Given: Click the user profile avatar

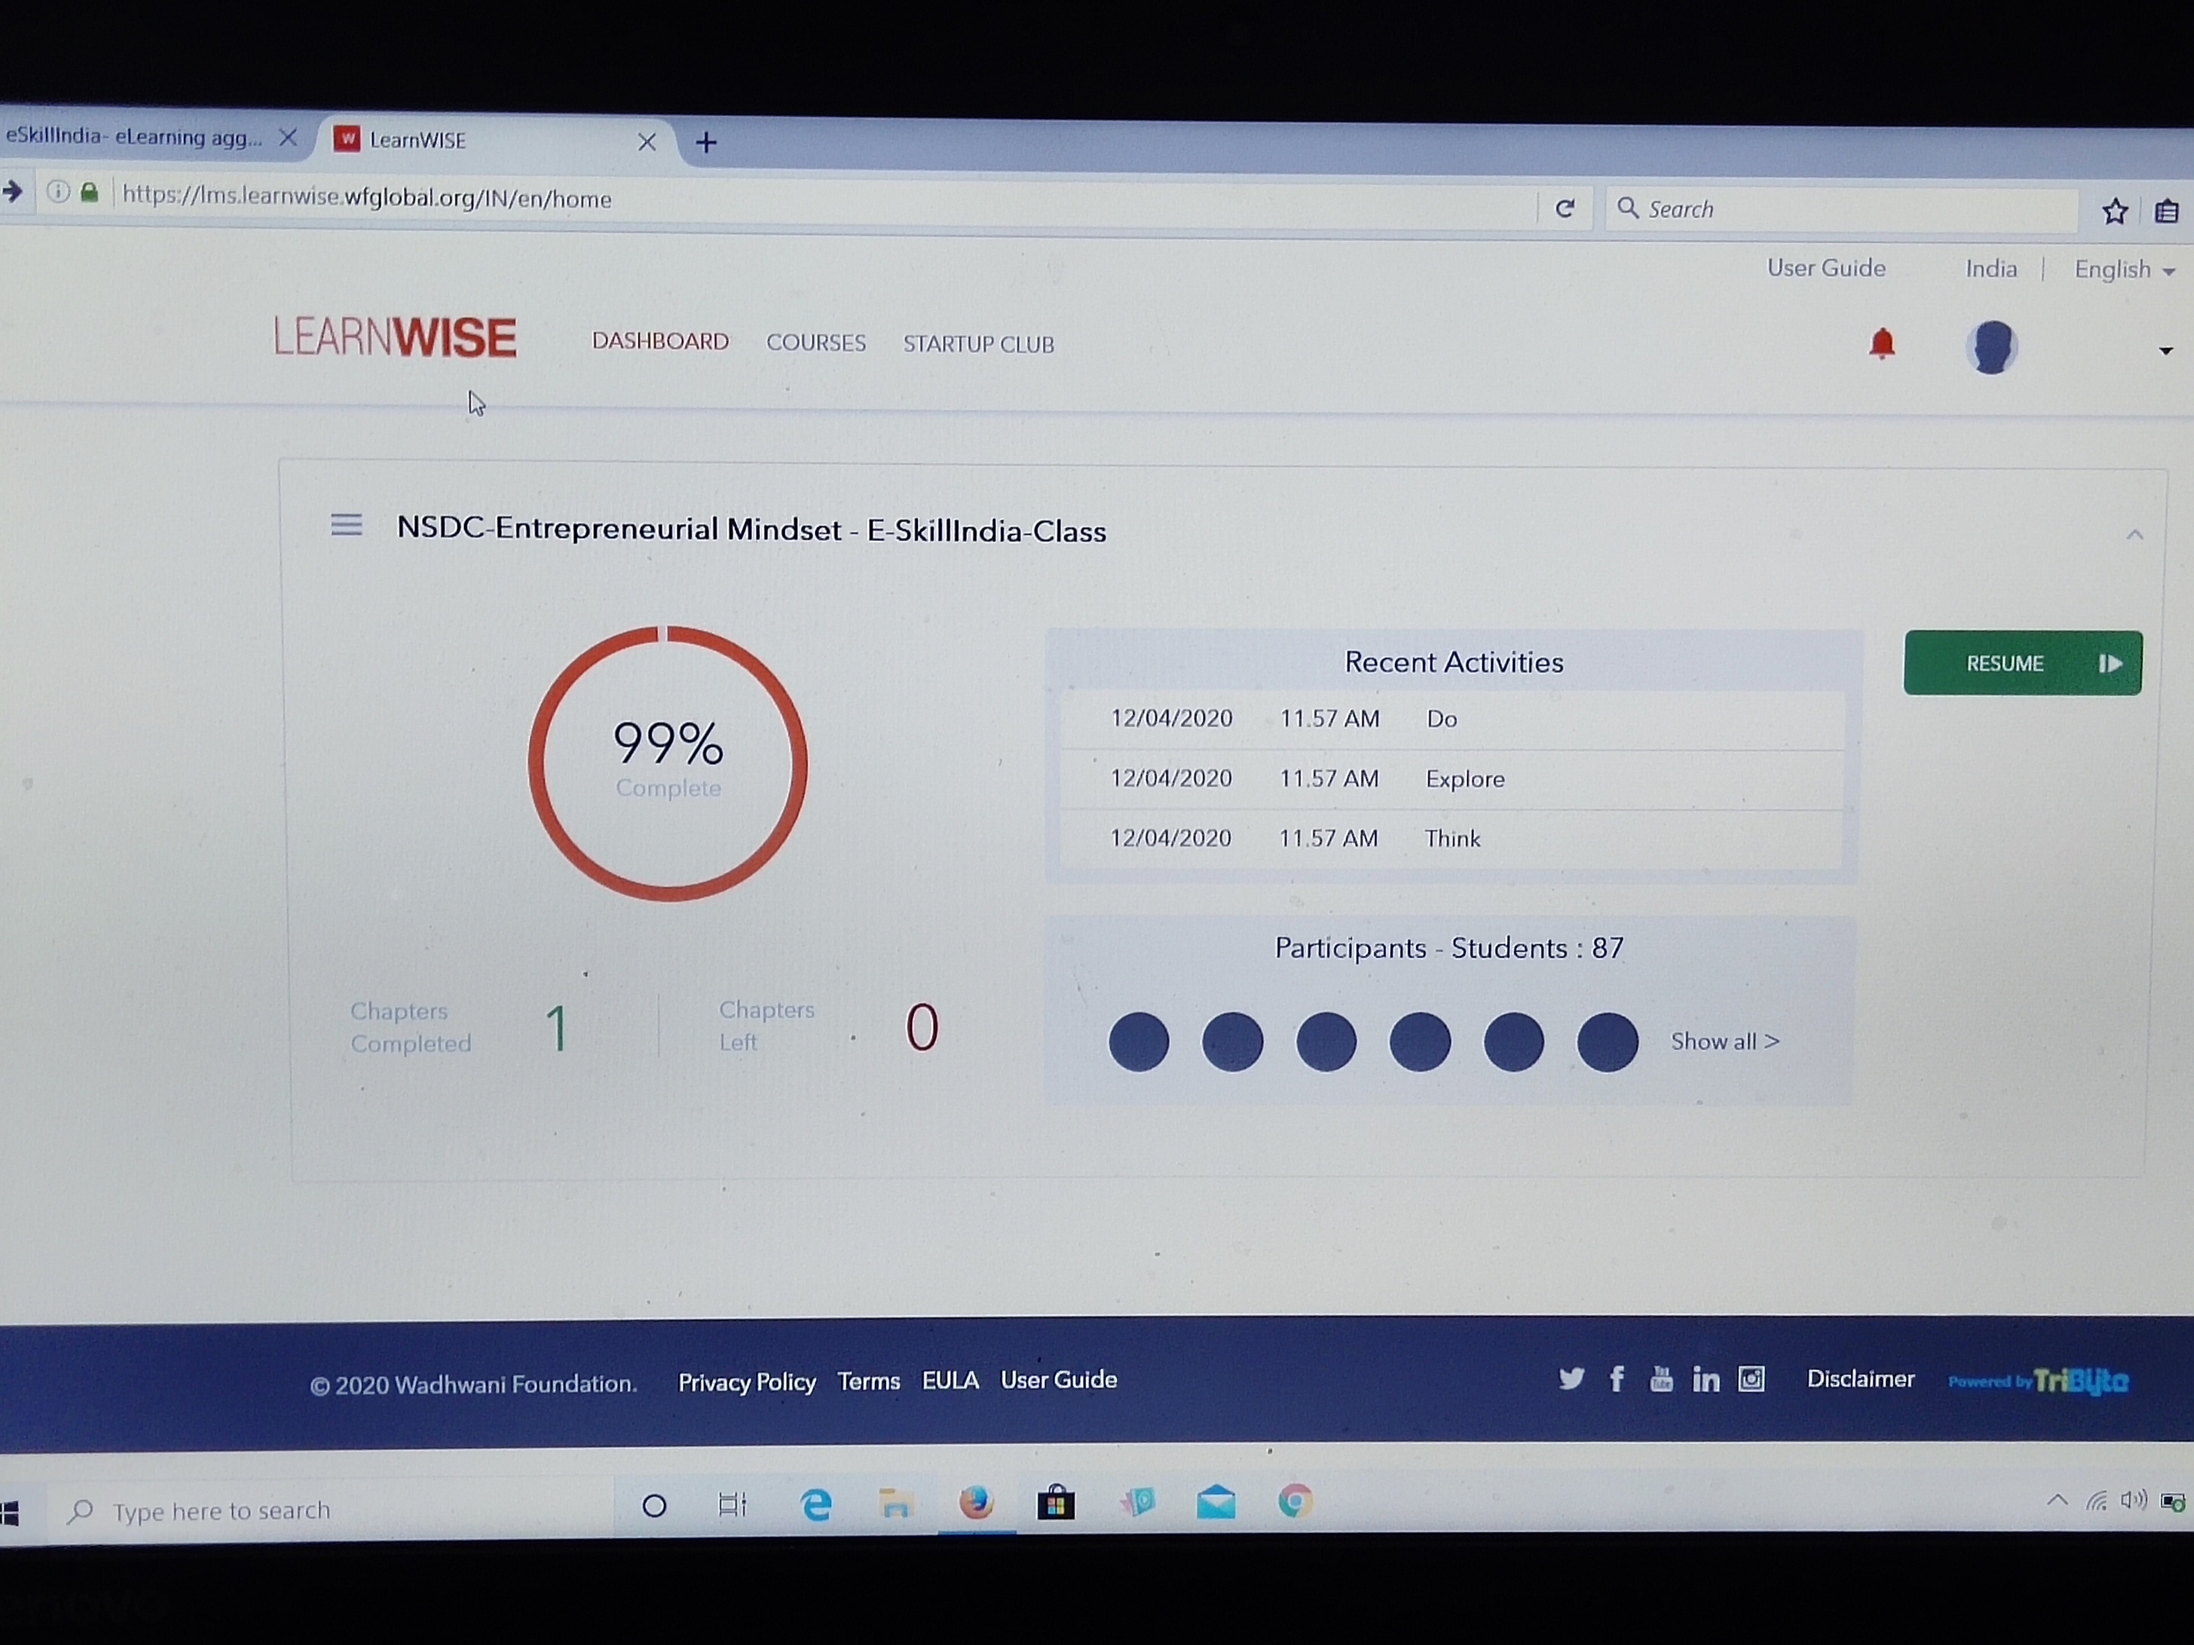Looking at the screenshot, I should (1991, 348).
